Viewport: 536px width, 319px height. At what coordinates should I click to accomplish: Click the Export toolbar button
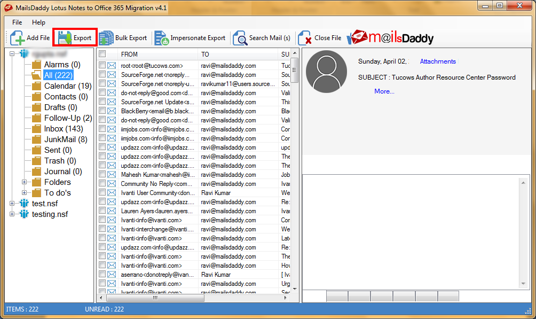point(75,37)
